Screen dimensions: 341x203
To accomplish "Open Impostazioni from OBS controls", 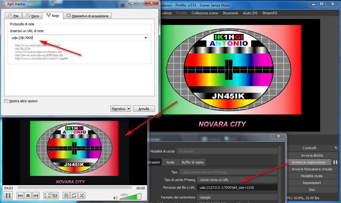I will click(312, 183).
